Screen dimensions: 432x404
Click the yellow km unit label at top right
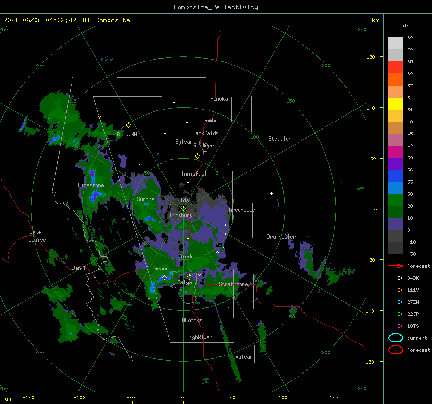point(375,20)
